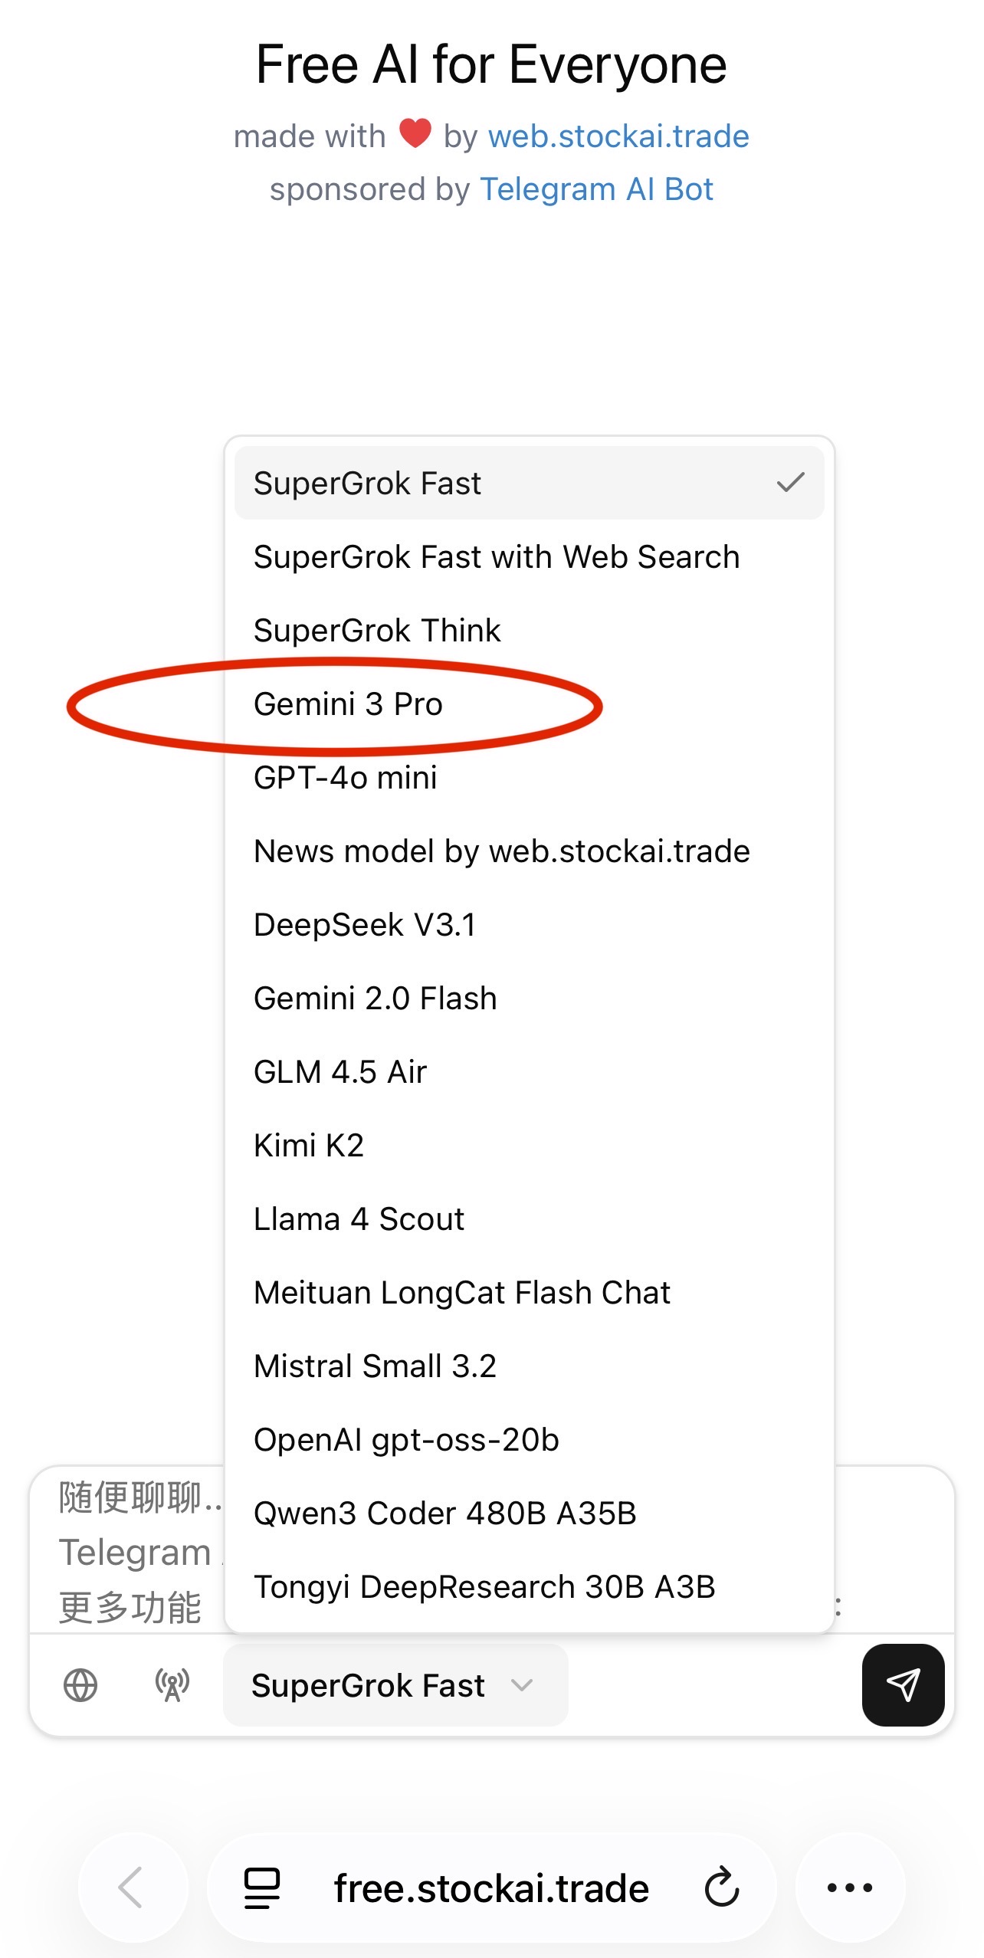This screenshot has width=984, height=1958.
Task: Choose Qwen3 Coder 480B A35B
Action: (x=445, y=1514)
